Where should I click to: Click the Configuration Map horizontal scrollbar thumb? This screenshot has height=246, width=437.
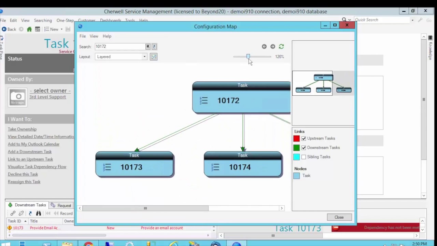145,208
